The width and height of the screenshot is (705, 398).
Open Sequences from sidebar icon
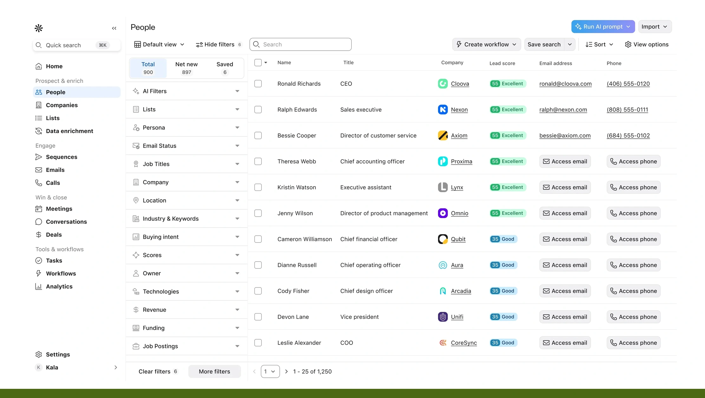[x=39, y=157]
